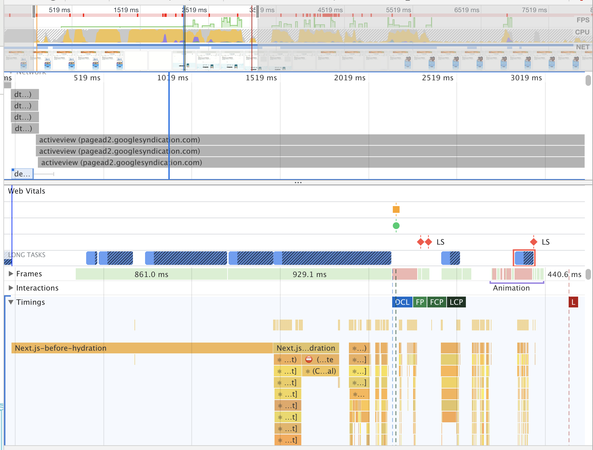Click the Web Vitals track label

26,191
